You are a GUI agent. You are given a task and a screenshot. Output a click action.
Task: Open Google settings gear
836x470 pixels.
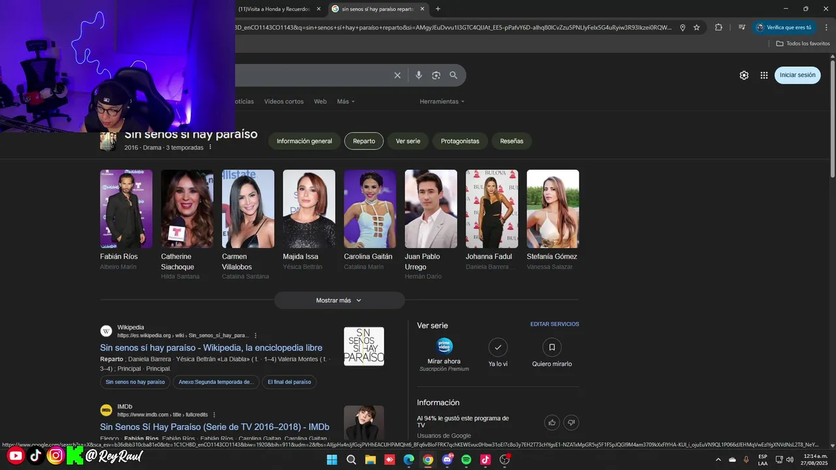pos(744,75)
